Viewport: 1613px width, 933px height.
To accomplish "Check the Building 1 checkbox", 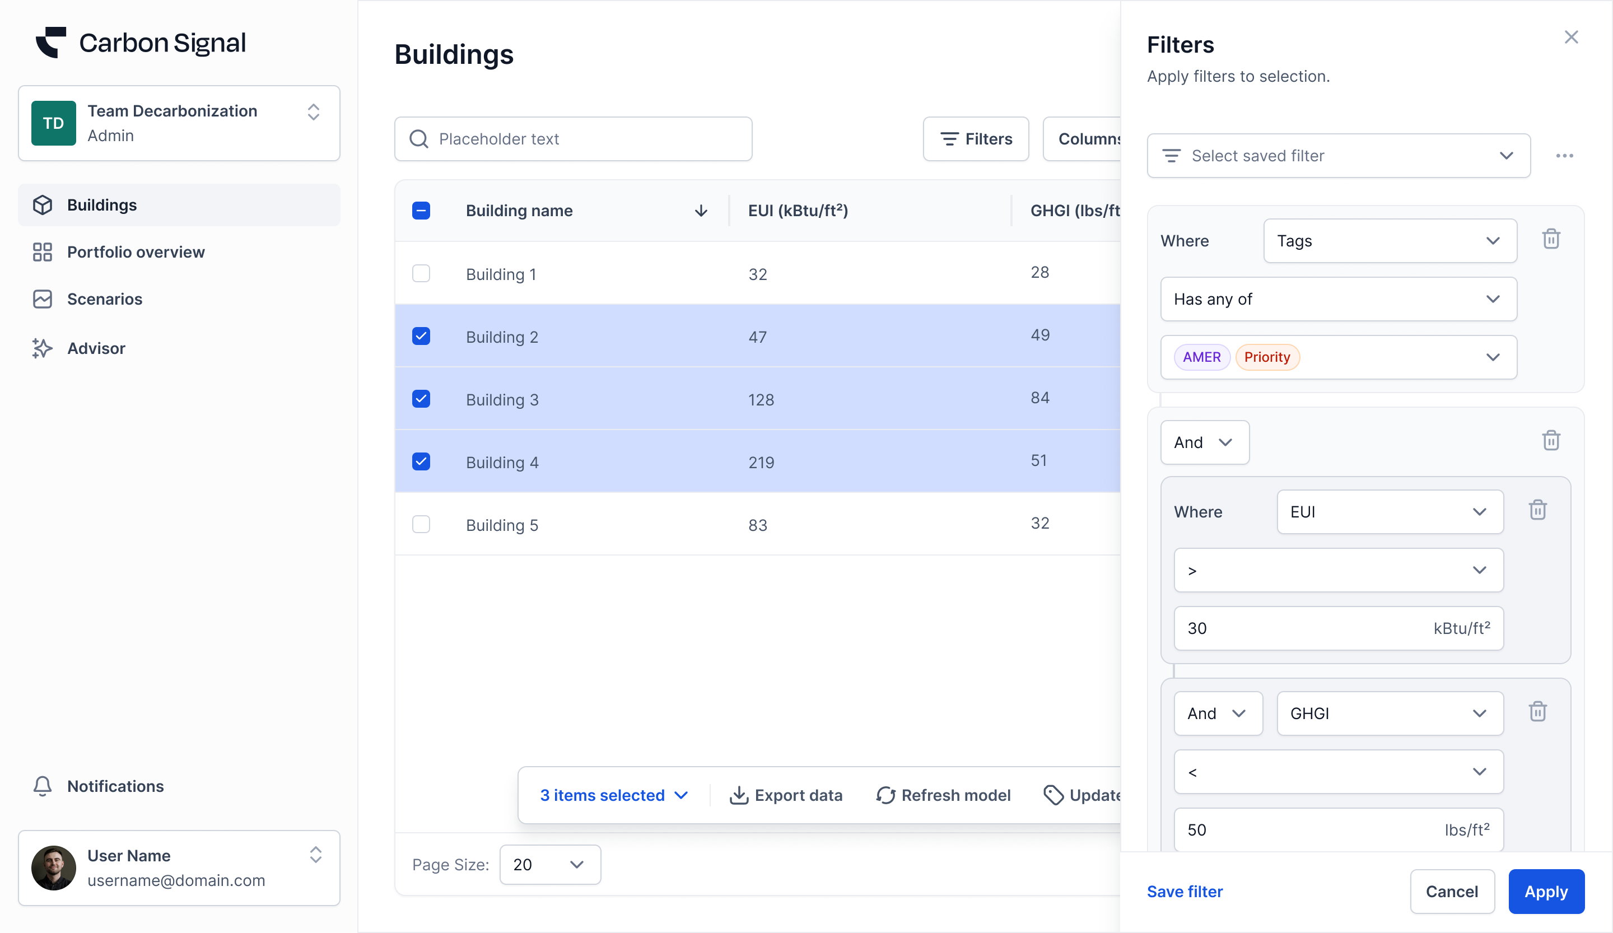I will [421, 273].
